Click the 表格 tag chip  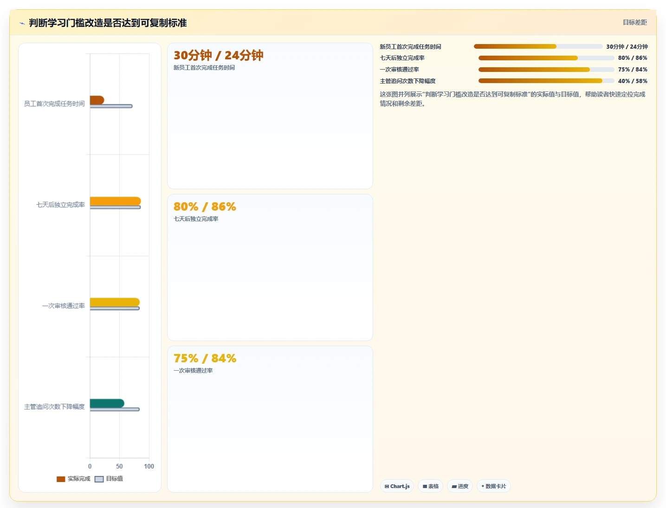pyautogui.click(x=430, y=486)
